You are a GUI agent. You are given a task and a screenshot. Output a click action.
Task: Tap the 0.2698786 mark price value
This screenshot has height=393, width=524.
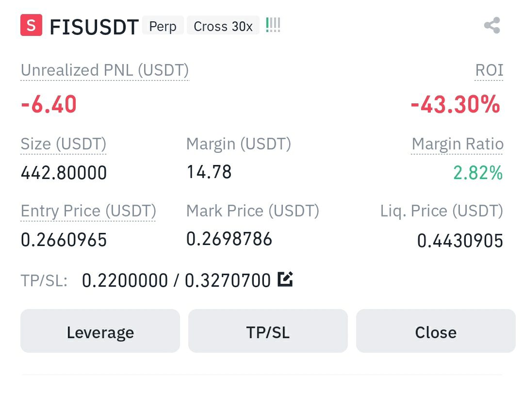[x=229, y=239]
